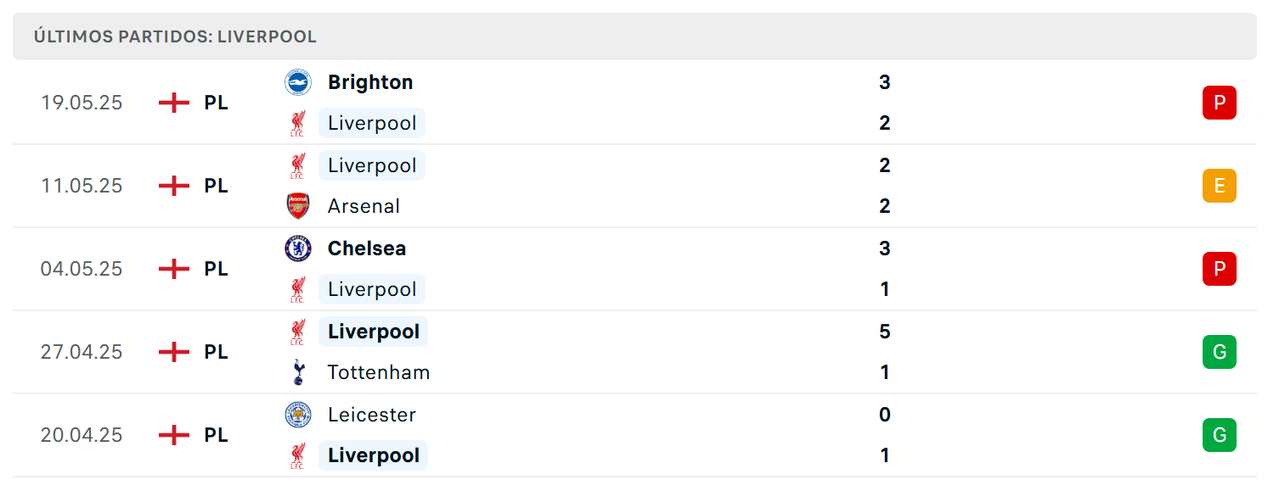Viewport: 1268px width, 491px height.
Task: Open Liverpool name in the 27.04.25 match
Action: tap(374, 332)
